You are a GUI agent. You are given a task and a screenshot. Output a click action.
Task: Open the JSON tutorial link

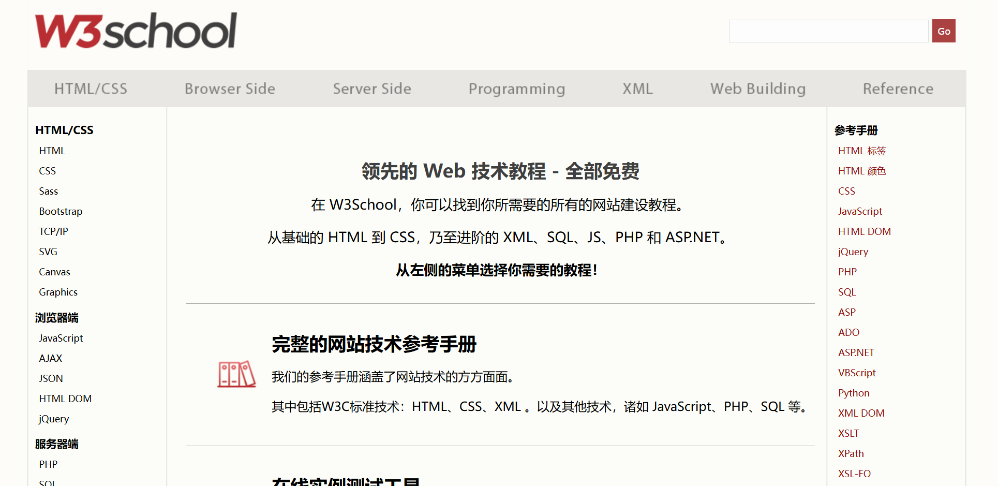(51, 378)
